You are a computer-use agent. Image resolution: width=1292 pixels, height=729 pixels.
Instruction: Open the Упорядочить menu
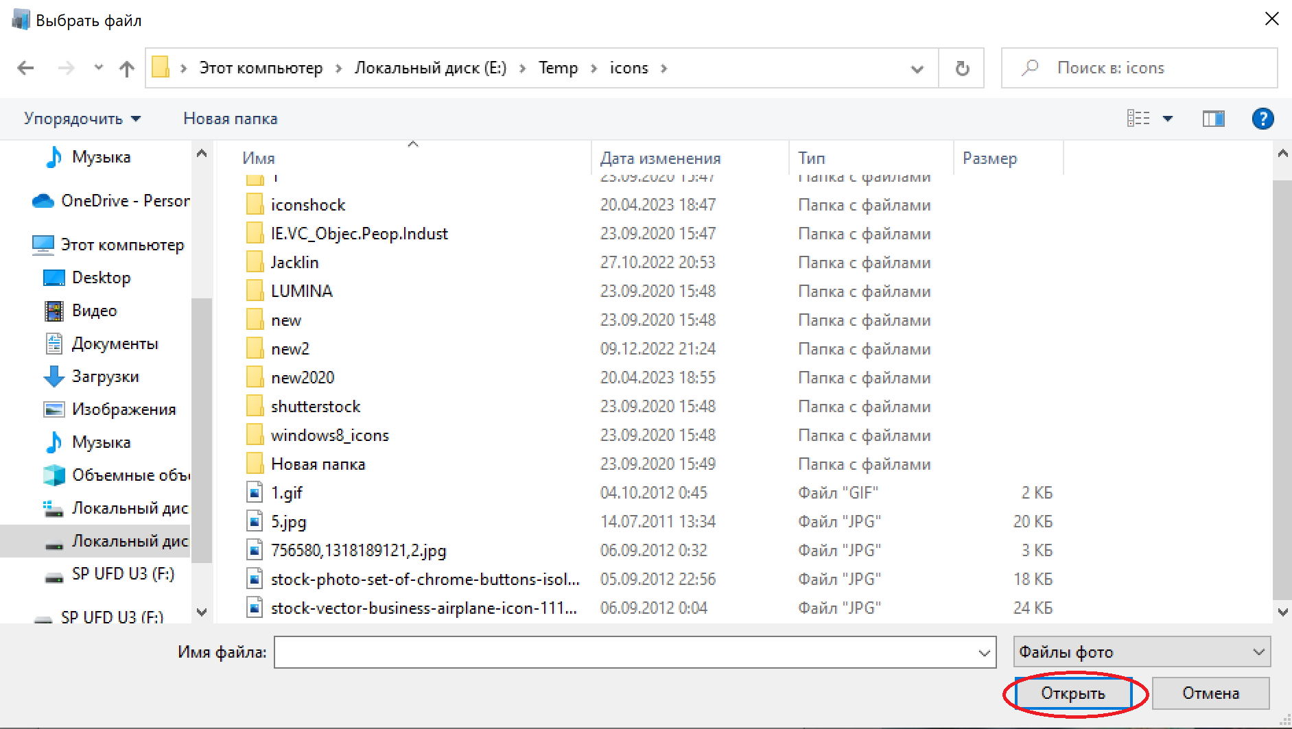[x=82, y=119]
